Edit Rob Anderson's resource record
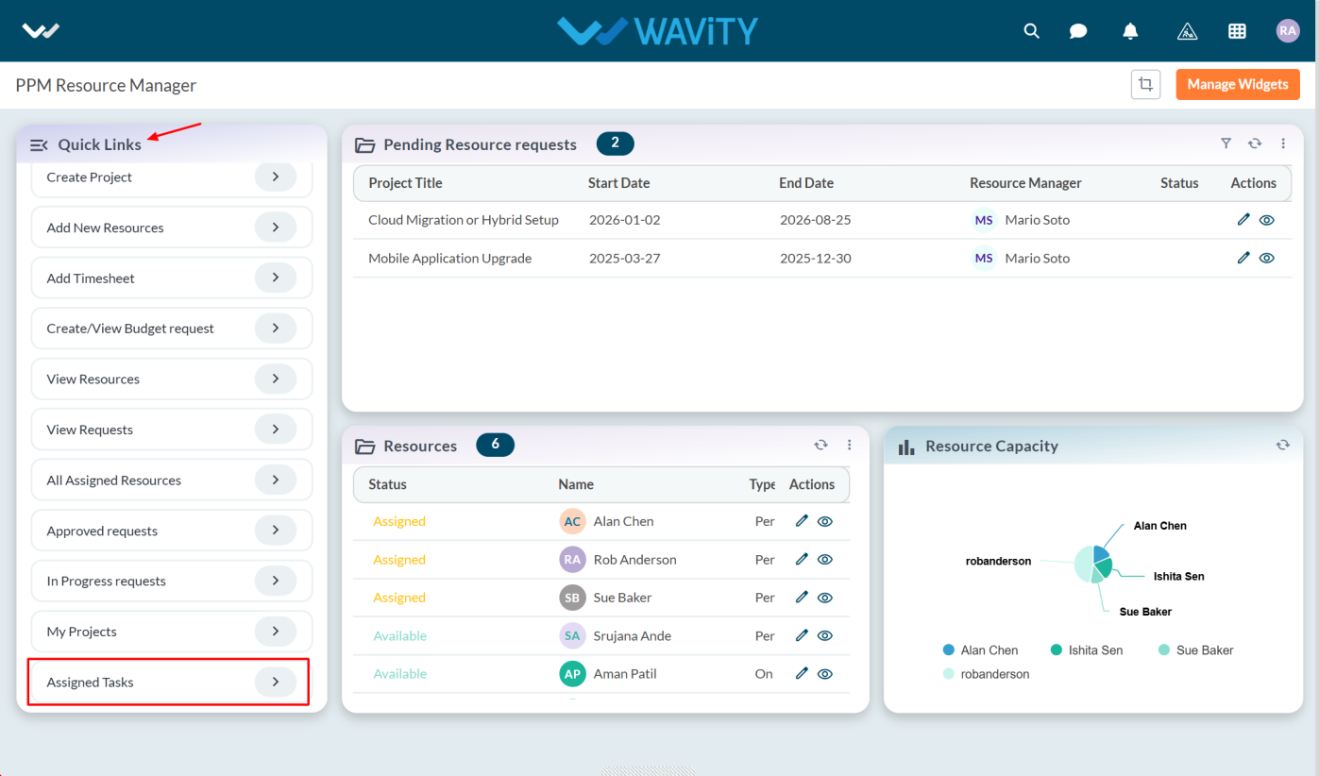 point(802,559)
